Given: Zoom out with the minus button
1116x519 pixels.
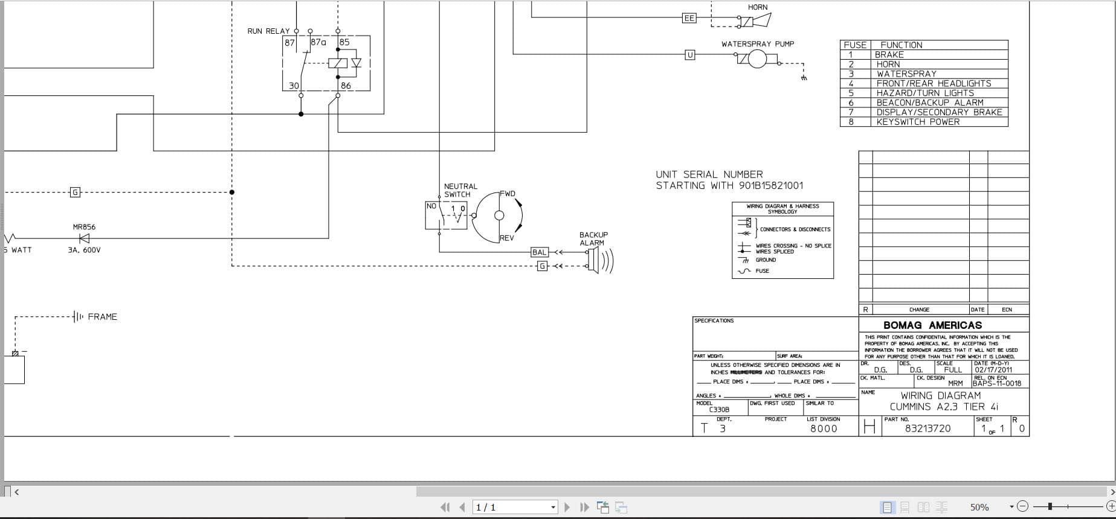Looking at the screenshot, I should click(x=1022, y=506).
